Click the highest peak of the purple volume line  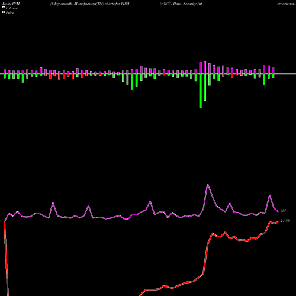click(x=208, y=184)
